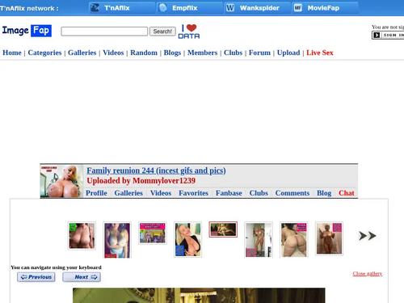The image size is (404, 303).
Task: Click the Previous navigation button
Action: point(36,277)
